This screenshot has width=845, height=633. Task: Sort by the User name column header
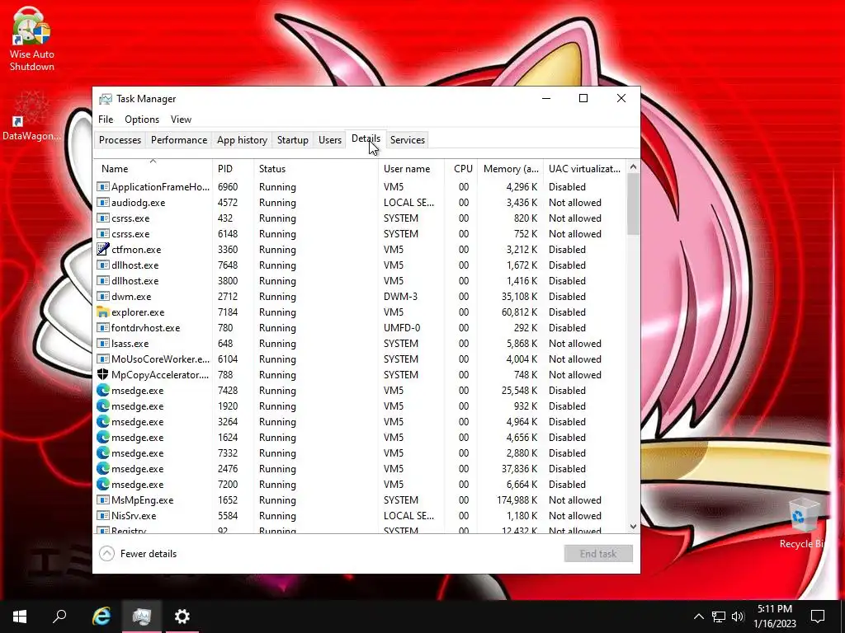[412, 168]
